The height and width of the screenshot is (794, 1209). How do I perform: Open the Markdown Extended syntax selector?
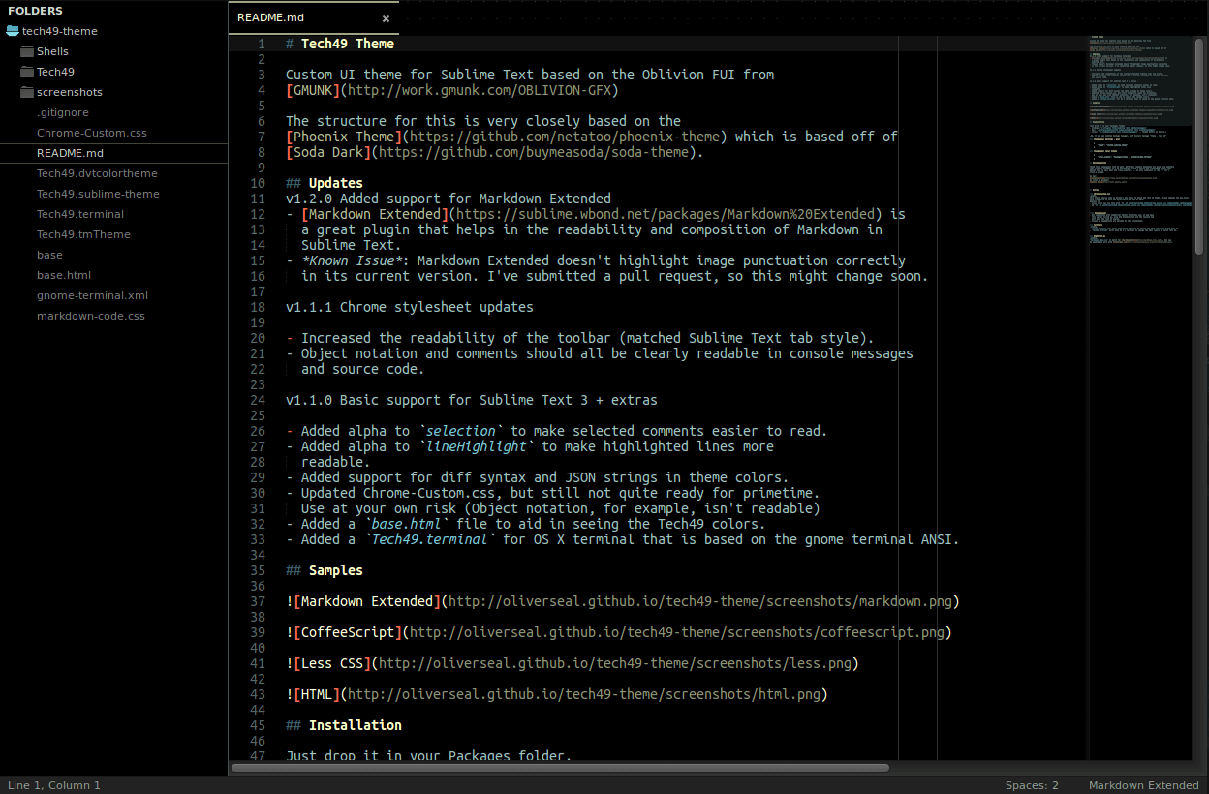click(1144, 785)
